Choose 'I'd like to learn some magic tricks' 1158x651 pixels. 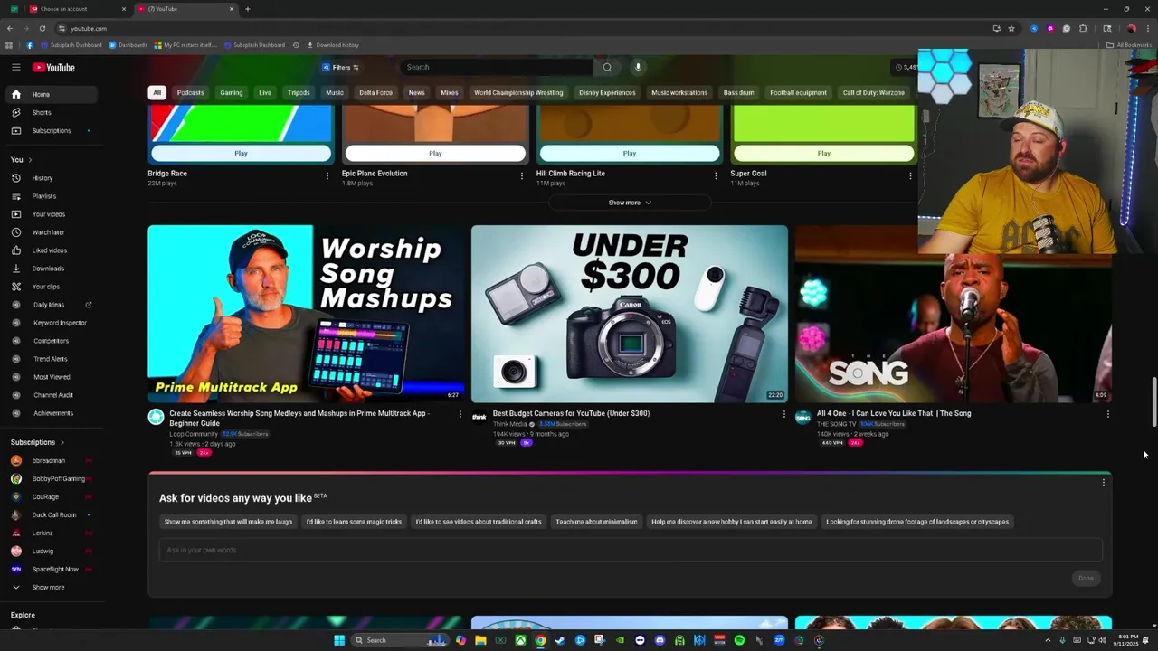354,522
